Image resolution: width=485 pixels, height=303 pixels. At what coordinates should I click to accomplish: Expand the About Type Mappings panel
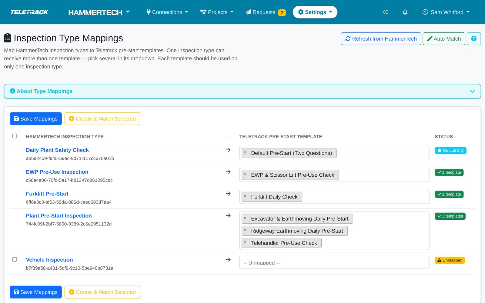click(x=242, y=91)
